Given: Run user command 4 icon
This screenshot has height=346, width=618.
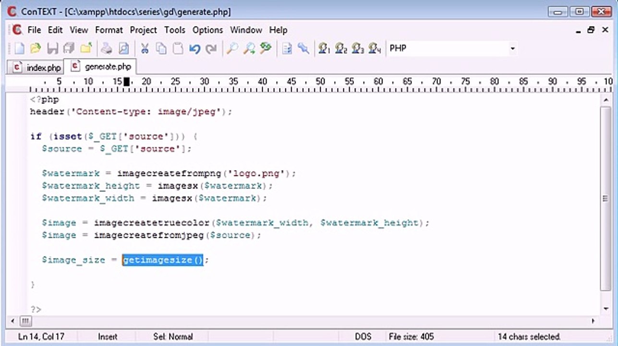Looking at the screenshot, I should coord(375,48).
